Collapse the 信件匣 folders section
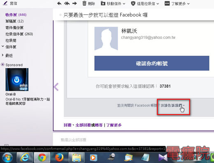This screenshot has height=163, width=214. pyautogui.click(x=2, y=46)
